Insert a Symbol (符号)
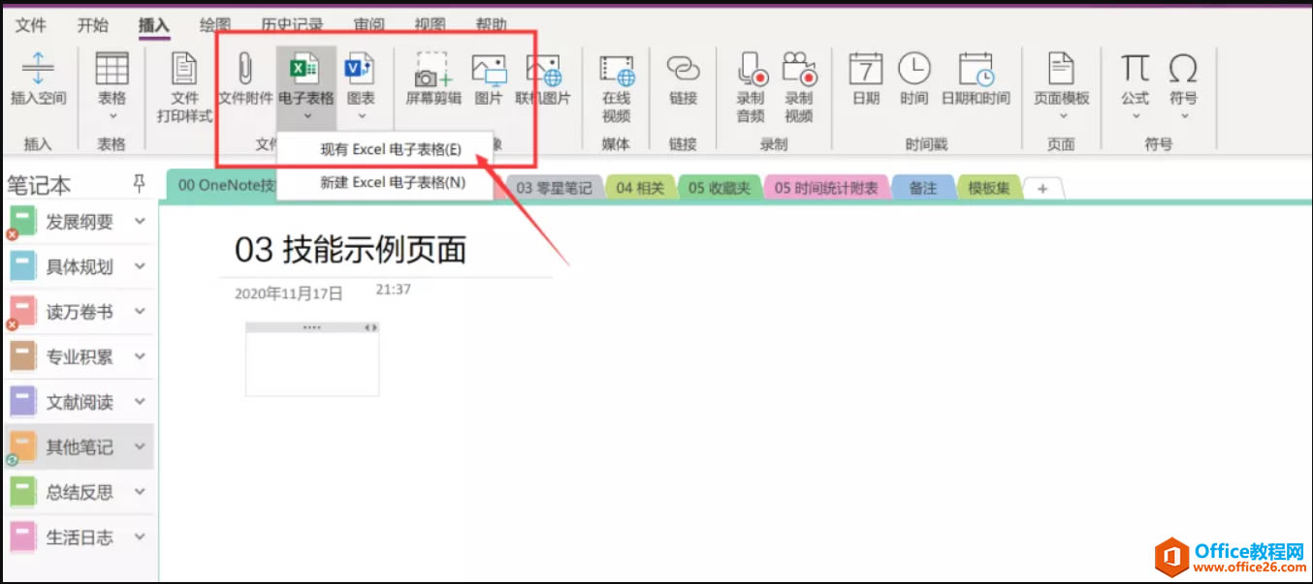The height and width of the screenshot is (584, 1313). (1183, 69)
